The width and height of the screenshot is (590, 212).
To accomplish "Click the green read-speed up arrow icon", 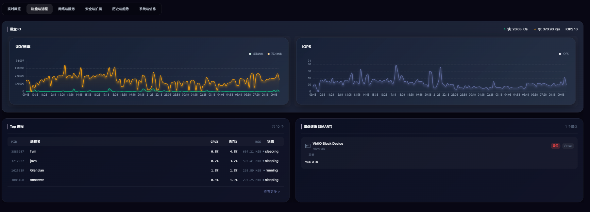I will [505, 29].
